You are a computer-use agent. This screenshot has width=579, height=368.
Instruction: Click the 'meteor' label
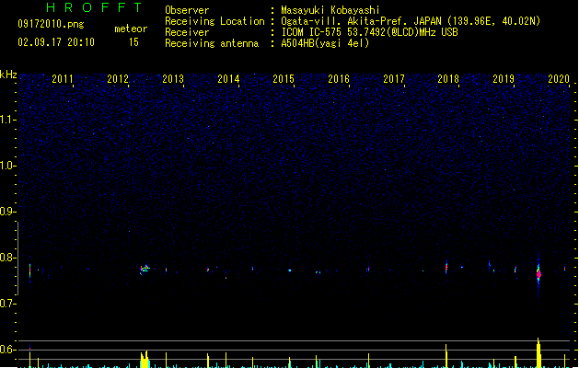pos(131,29)
